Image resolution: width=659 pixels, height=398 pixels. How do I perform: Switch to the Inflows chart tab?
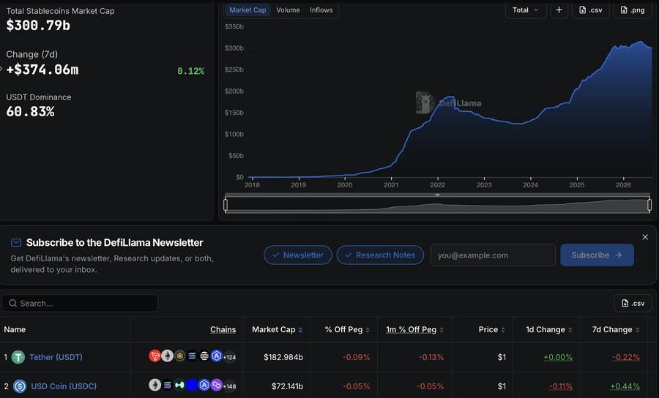click(321, 10)
